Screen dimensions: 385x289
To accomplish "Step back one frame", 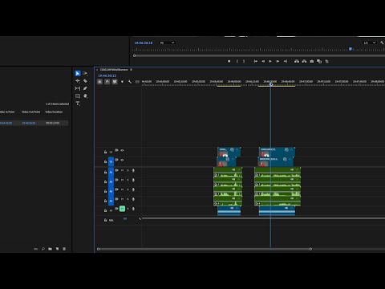I will [x=263, y=61].
